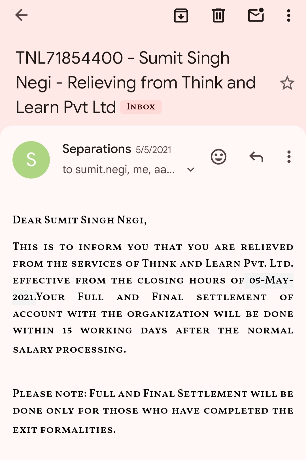Star this relieving email
306x460 pixels.
coord(287,83)
